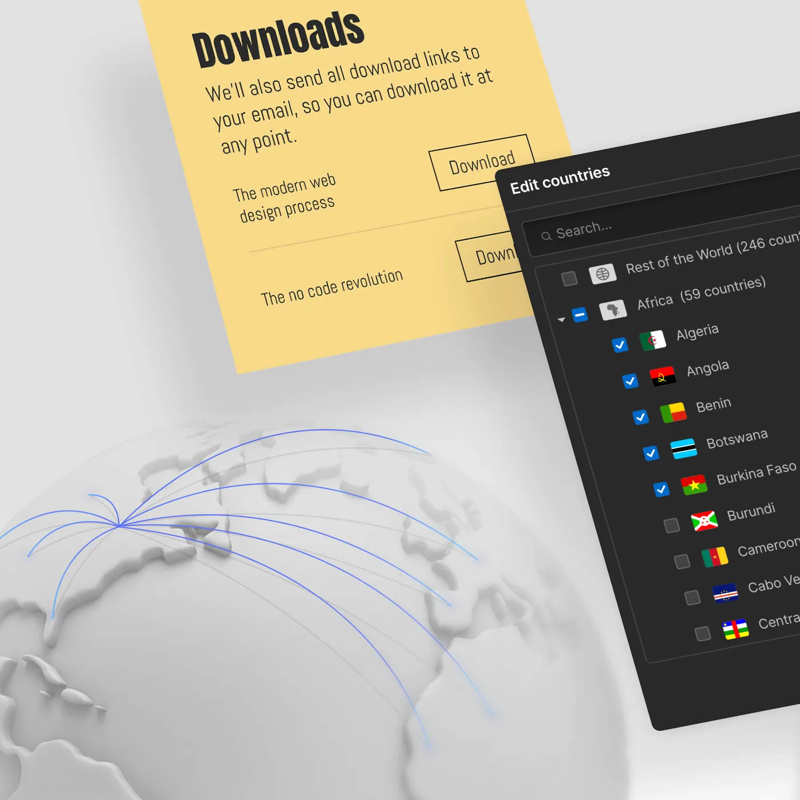Click the globe icon for Rest of the World

pyautogui.click(x=602, y=273)
